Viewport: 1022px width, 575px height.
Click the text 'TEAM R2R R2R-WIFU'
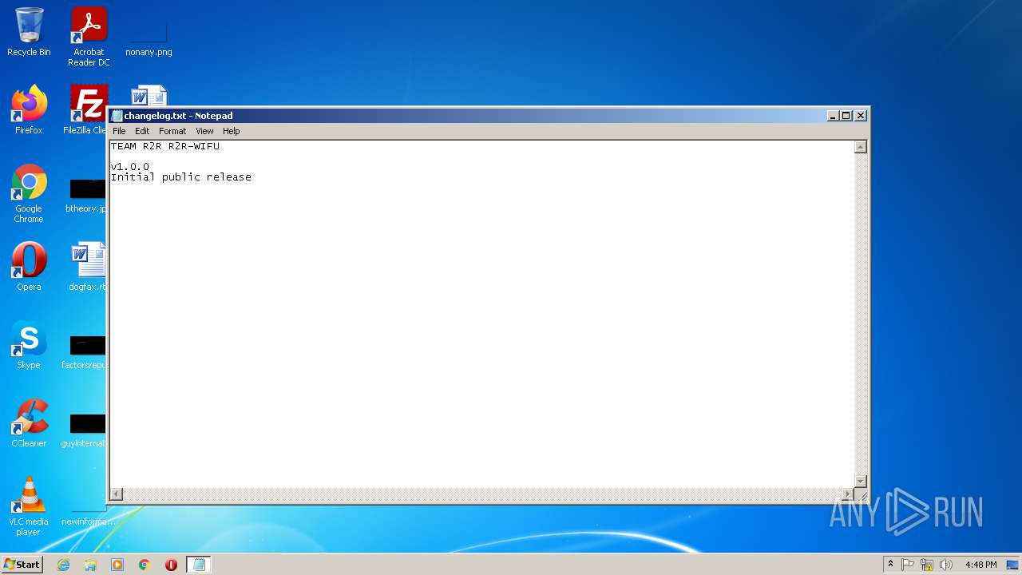[x=165, y=146]
